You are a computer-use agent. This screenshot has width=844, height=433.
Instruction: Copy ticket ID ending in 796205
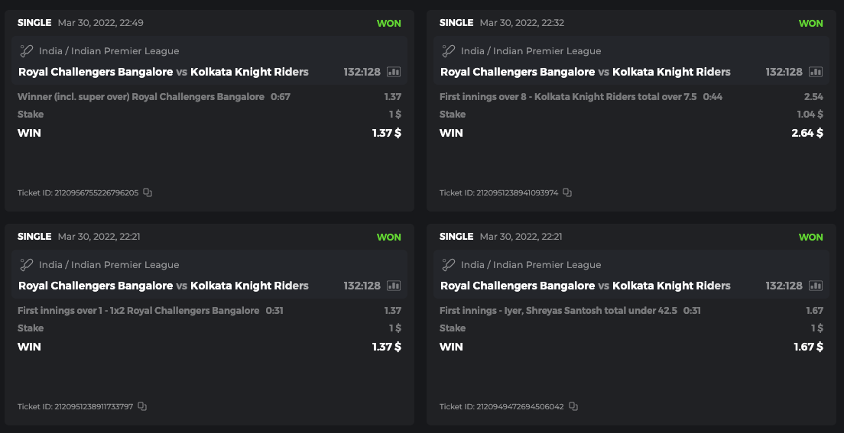[148, 193]
